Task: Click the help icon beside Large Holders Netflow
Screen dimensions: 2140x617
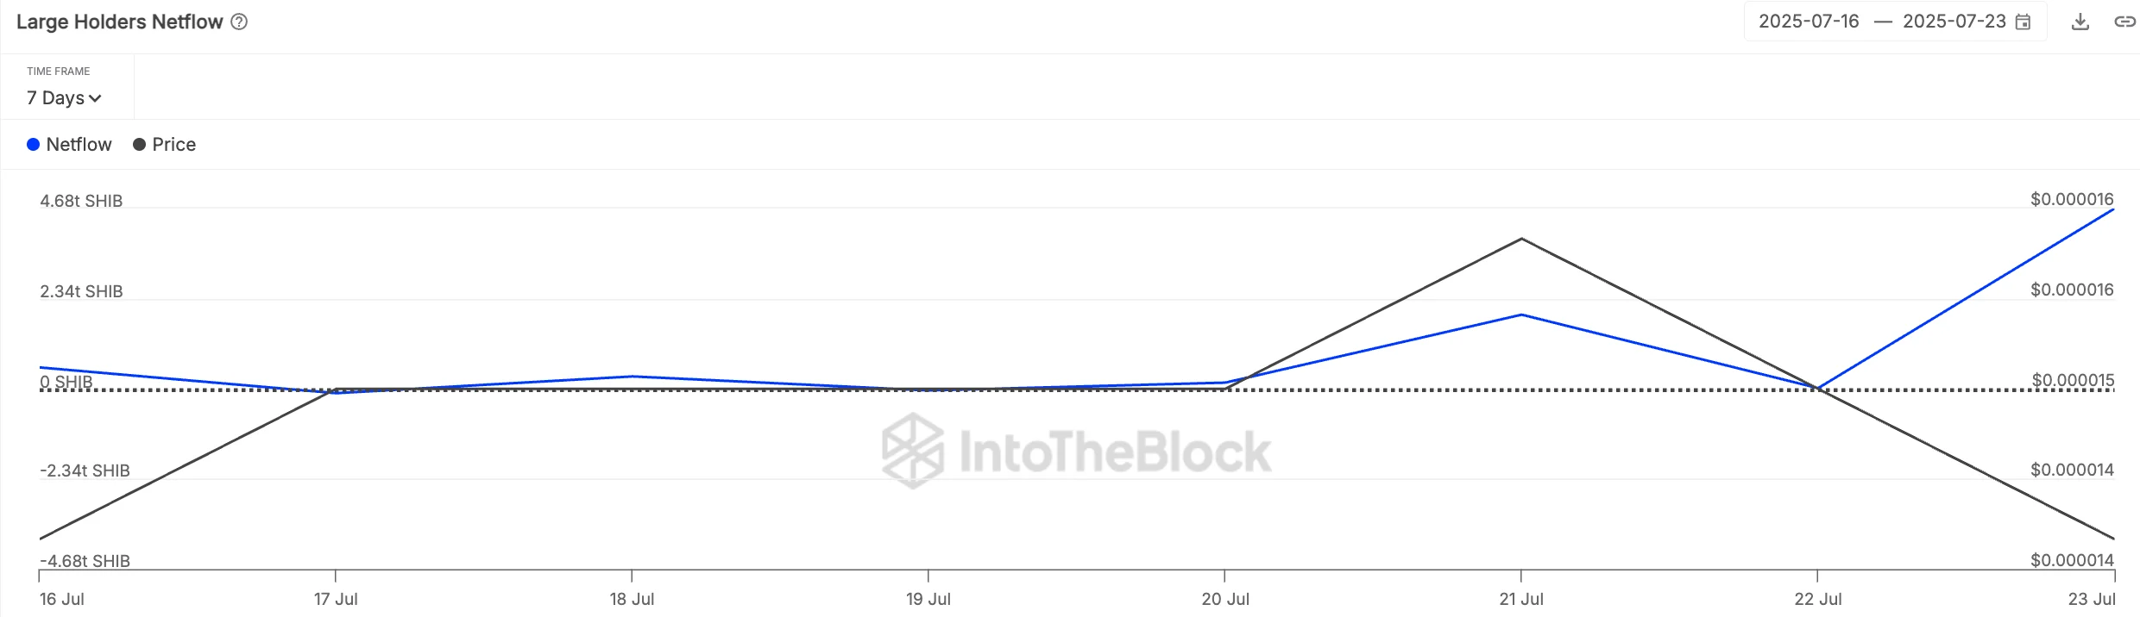Action: [x=240, y=22]
